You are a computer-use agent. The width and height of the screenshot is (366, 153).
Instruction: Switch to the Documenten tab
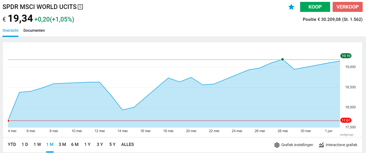coord(34,30)
